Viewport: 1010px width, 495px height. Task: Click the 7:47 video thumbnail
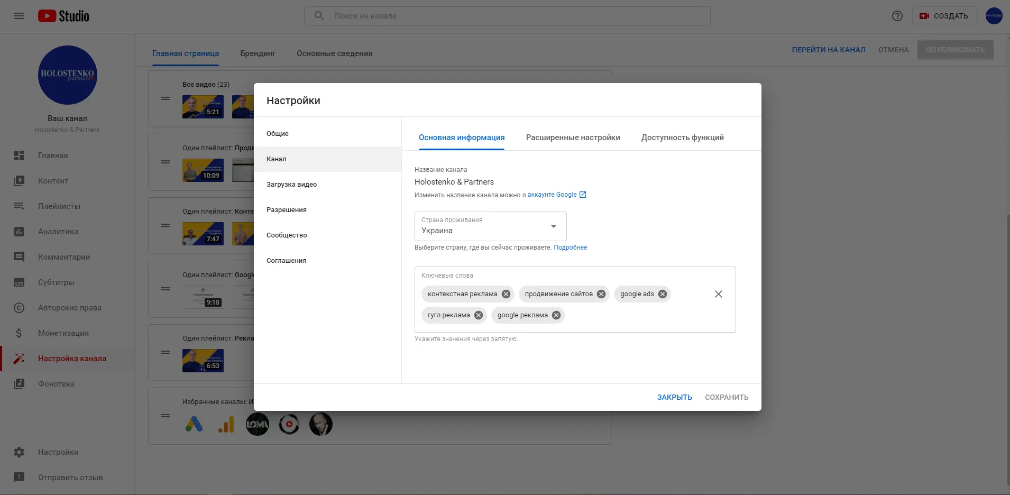pos(203,234)
